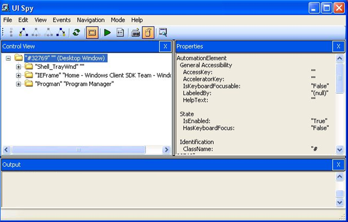Image resolution: width=348 pixels, height=222 pixels.
Task: Click Output pane scroll down arrow
Action: click(x=339, y=202)
